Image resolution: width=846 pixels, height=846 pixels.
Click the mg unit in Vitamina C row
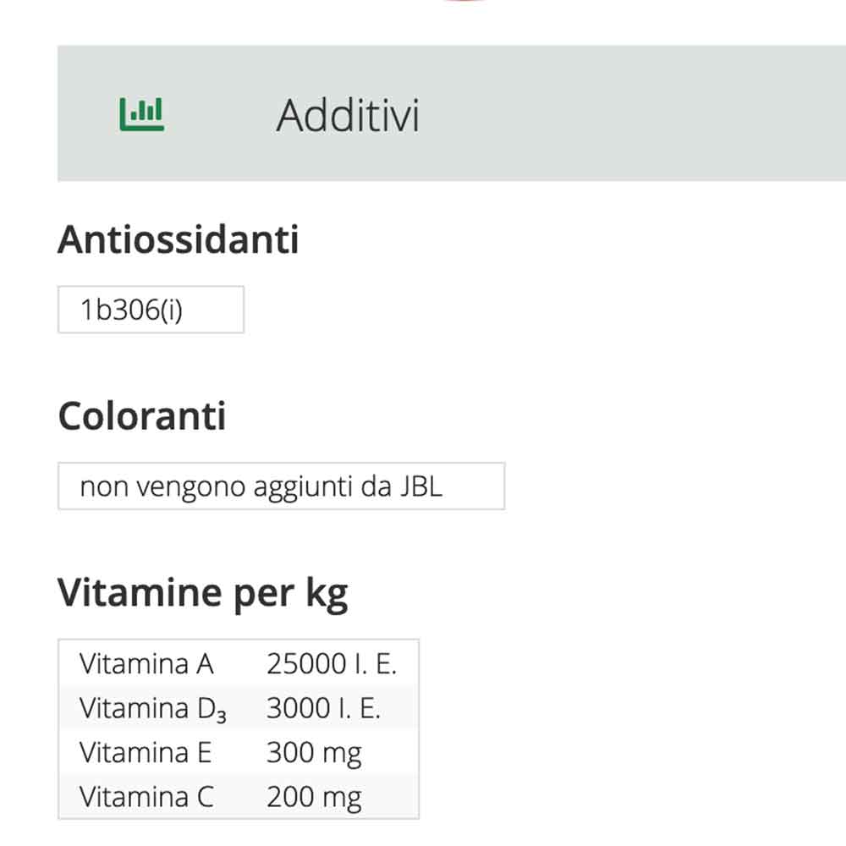tap(342, 797)
